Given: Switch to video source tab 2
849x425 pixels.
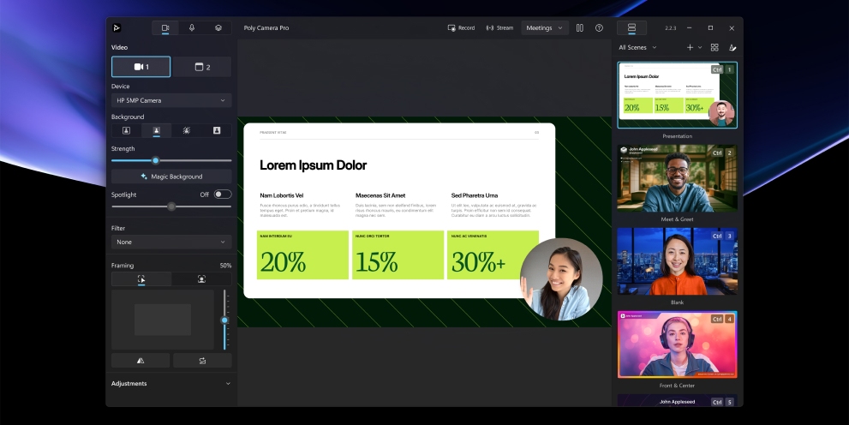Looking at the screenshot, I should 202,67.
